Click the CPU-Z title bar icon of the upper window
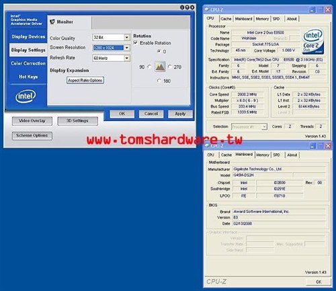Screen dimensions: 336x291 click(207, 9)
